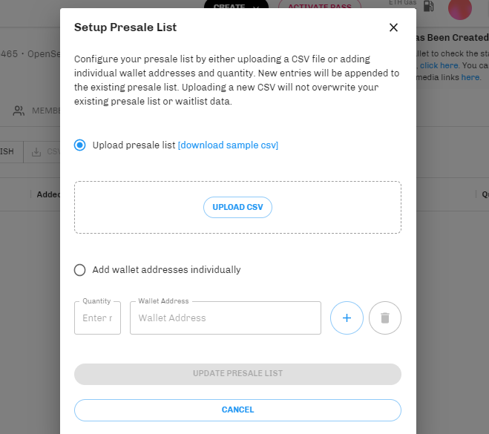Click the trash icon to delete wallet row

385,318
